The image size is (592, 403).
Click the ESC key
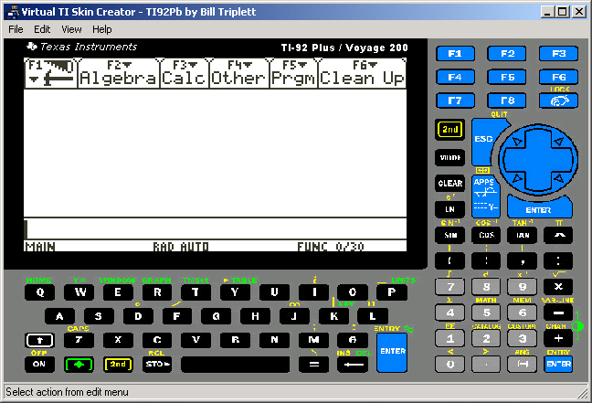pyautogui.click(x=484, y=142)
